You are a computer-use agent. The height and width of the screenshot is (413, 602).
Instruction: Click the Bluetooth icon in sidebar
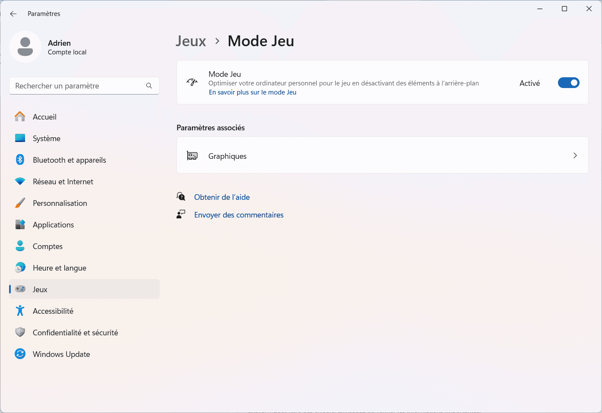point(20,160)
